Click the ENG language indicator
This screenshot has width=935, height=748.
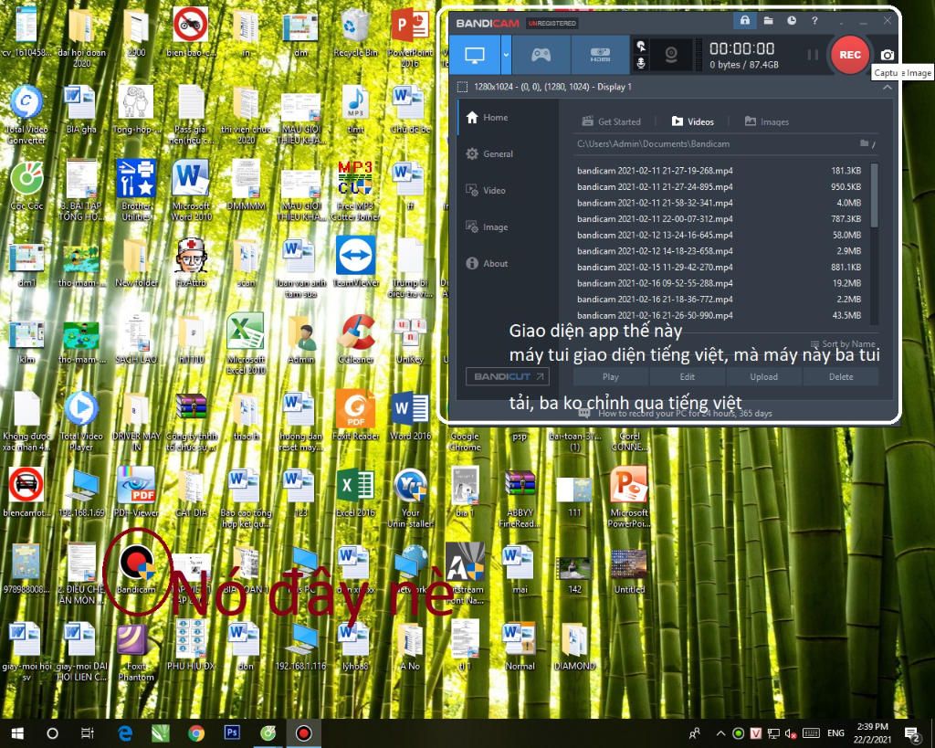[x=835, y=733]
